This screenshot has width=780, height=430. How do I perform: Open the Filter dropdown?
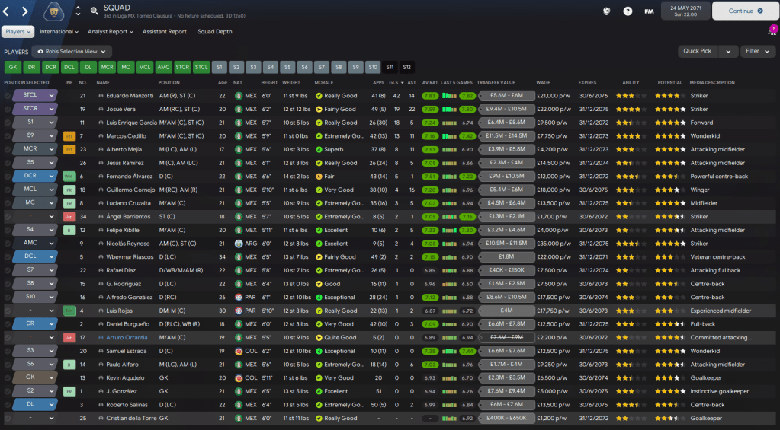tap(757, 52)
